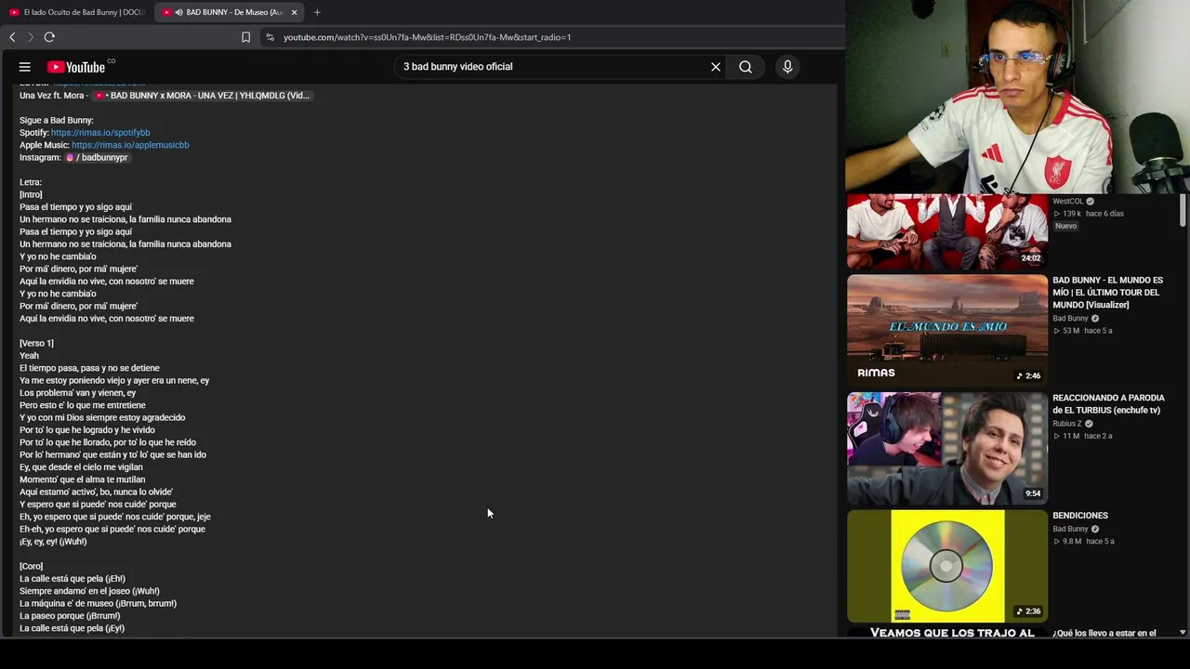This screenshot has width=1190, height=669.
Task: Click the "Sigue a Bad Bunny:" heading
Action: [x=57, y=121]
